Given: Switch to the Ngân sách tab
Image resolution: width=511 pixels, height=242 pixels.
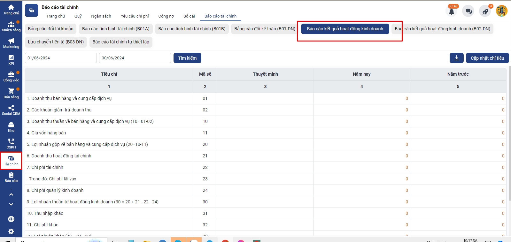Looking at the screenshot, I should pos(101,16).
